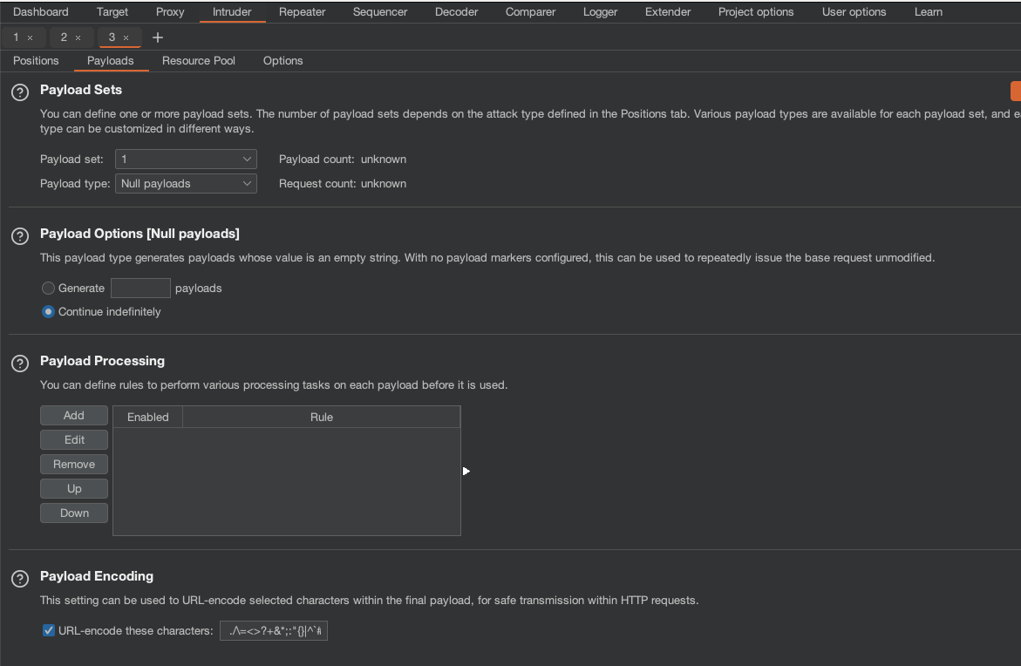Image resolution: width=1021 pixels, height=666 pixels.
Task: Add a new Intruder tab with plus icon
Action: click(x=158, y=37)
